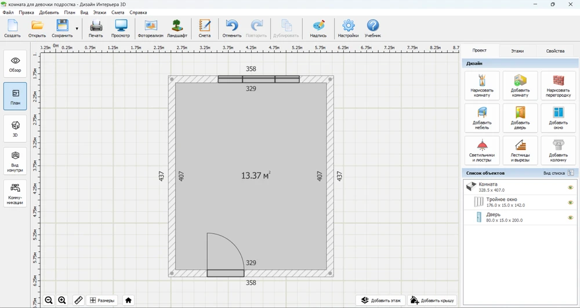Open Светильники и люстры lighting catalog

(x=482, y=150)
